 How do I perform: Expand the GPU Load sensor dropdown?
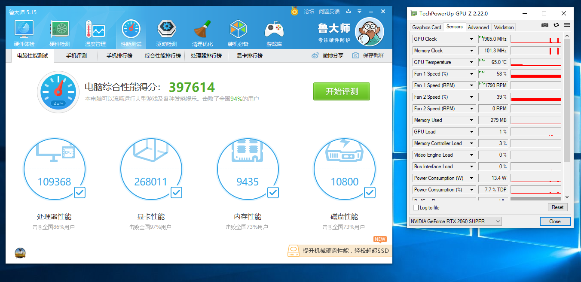pos(472,132)
